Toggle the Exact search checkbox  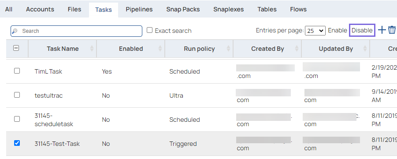150,30
